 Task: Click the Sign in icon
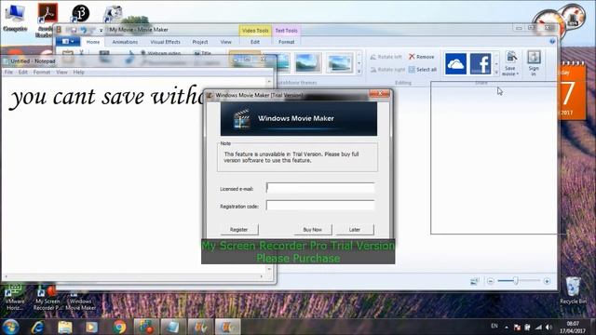[x=534, y=63]
